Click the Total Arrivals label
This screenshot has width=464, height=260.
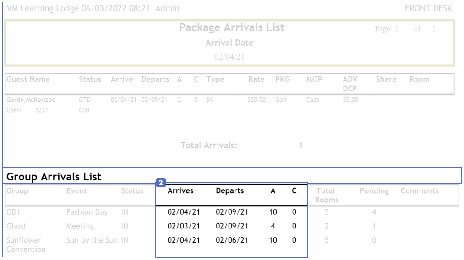[x=209, y=146]
